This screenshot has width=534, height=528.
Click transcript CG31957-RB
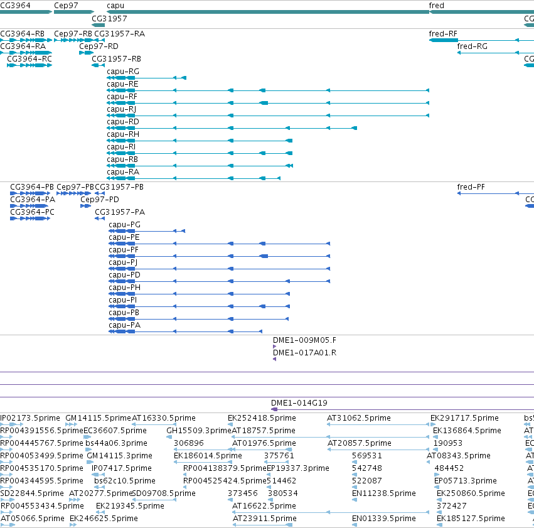117,59
